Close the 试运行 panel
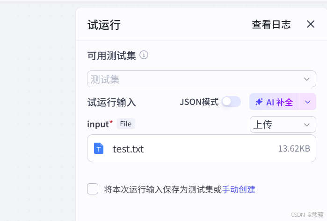The height and width of the screenshot is (221, 327). [311, 24]
